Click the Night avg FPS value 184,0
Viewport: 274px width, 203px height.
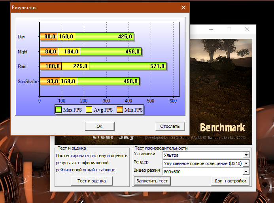click(x=71, y=51)
